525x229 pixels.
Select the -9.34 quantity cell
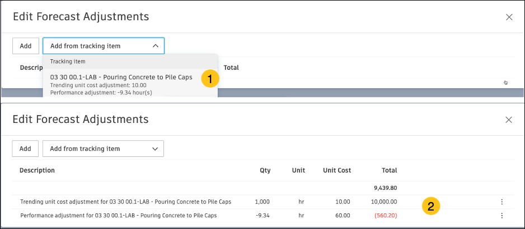point(264,215)
